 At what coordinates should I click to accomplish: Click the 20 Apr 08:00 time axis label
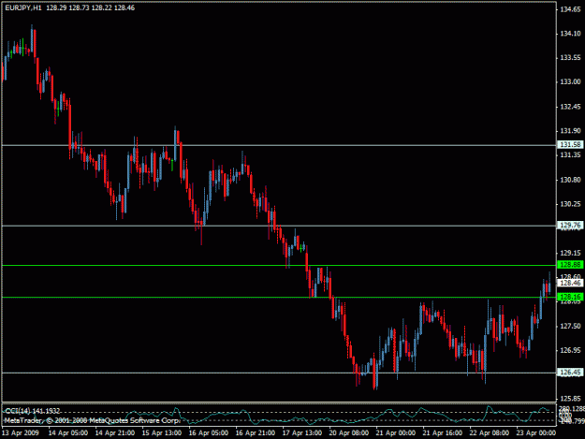pyautogui.click(x=349, y=432)
